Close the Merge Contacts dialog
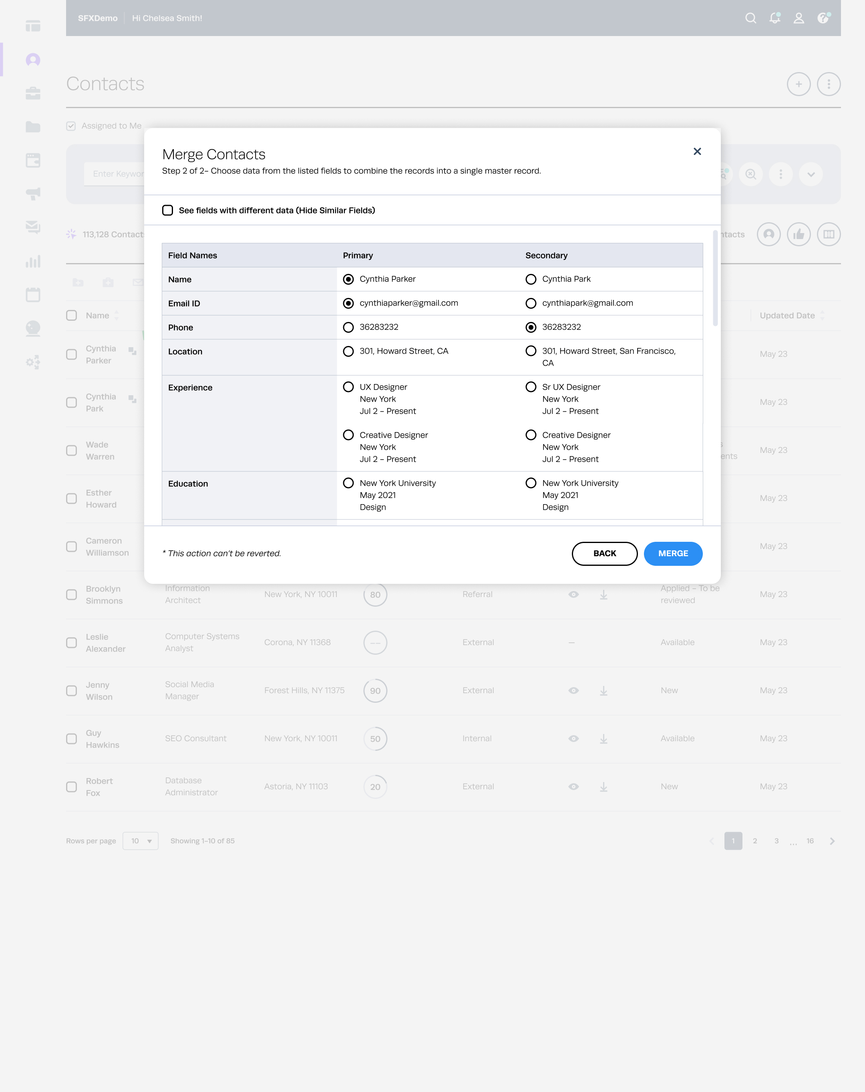865x1092 pixels. pyautogui.click(x=697, y=151)
